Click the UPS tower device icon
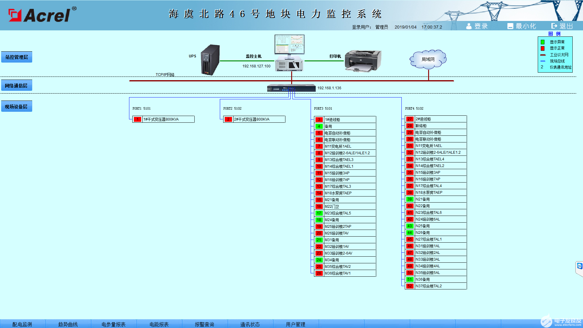 click(210, 60)
